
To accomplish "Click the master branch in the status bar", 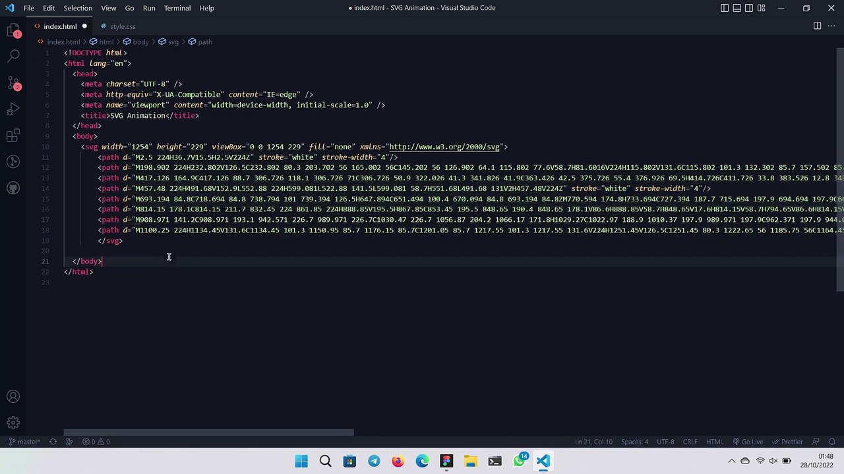I will coord(24,442).
